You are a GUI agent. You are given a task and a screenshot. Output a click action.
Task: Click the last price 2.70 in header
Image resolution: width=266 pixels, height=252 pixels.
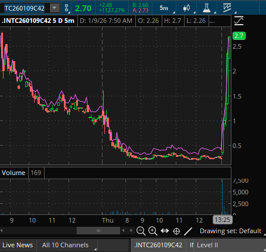83,8
